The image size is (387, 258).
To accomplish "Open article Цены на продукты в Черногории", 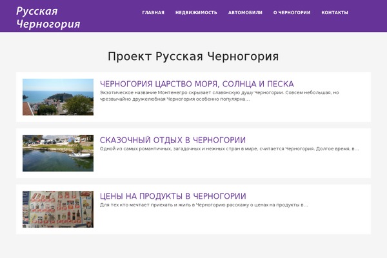I will click(x=173, y=196).
